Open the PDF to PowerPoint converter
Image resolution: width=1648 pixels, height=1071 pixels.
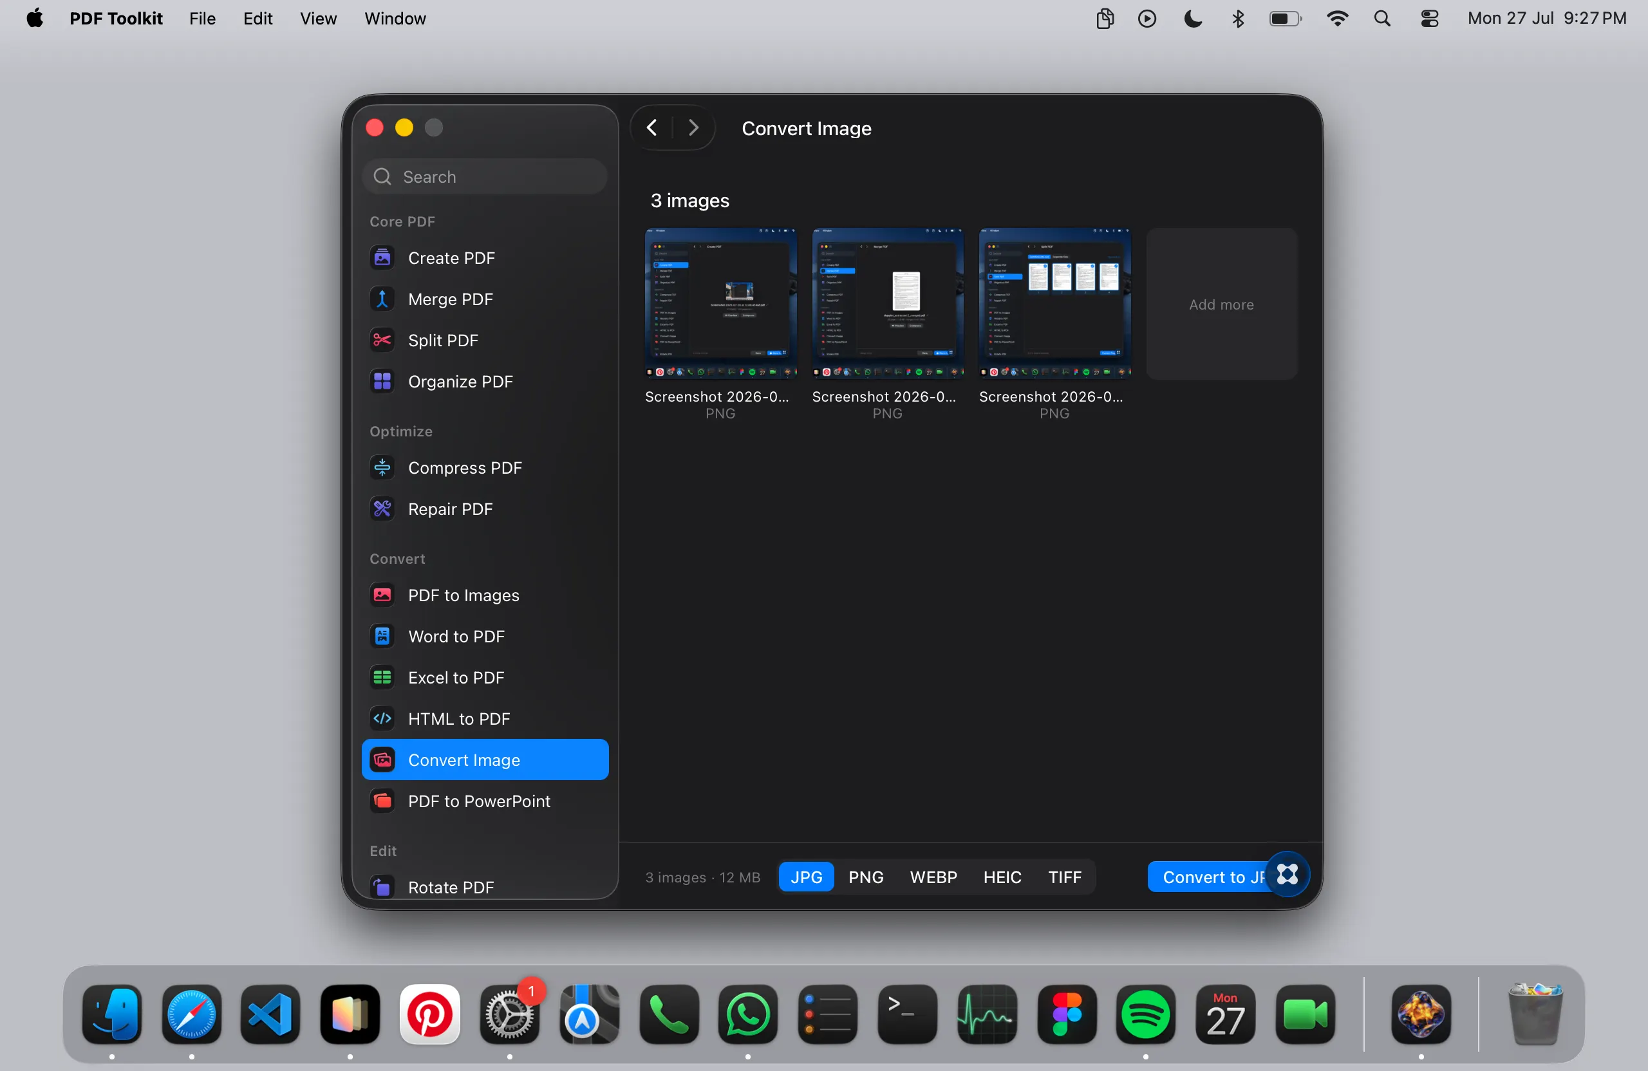pyautogui.click(x=485, y=801)
